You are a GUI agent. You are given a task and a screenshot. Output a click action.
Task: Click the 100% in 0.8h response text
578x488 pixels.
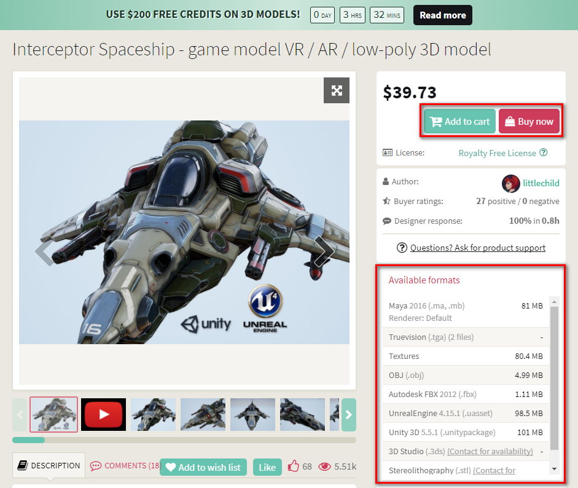(534, 221)
